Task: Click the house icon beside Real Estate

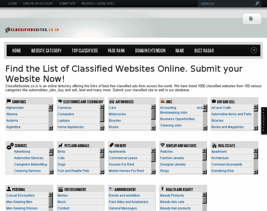Action: pos(214,145)
